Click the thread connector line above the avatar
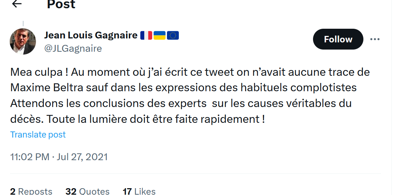Viewport: 408px width, 195px height. pyautogui.click(x=23, y=23)
